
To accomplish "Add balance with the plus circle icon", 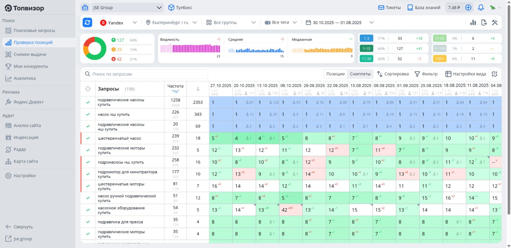I will (468, 8).
